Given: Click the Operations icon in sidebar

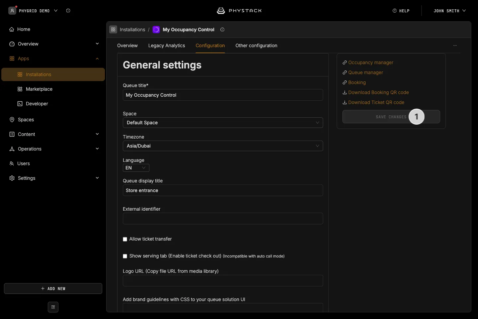Looking at the screenshot, I should click(12, 149).
